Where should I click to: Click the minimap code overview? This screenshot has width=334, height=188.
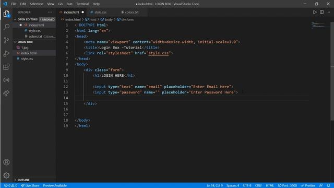click(320, 25)
